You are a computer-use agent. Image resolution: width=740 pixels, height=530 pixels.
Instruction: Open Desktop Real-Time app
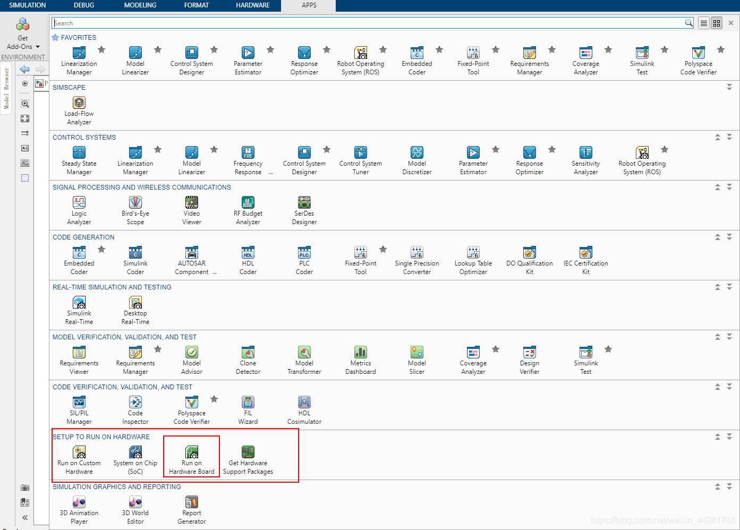pos(135,310)
